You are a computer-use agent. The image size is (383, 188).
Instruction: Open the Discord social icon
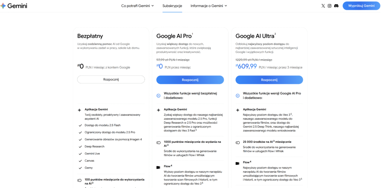click(336, 6)
